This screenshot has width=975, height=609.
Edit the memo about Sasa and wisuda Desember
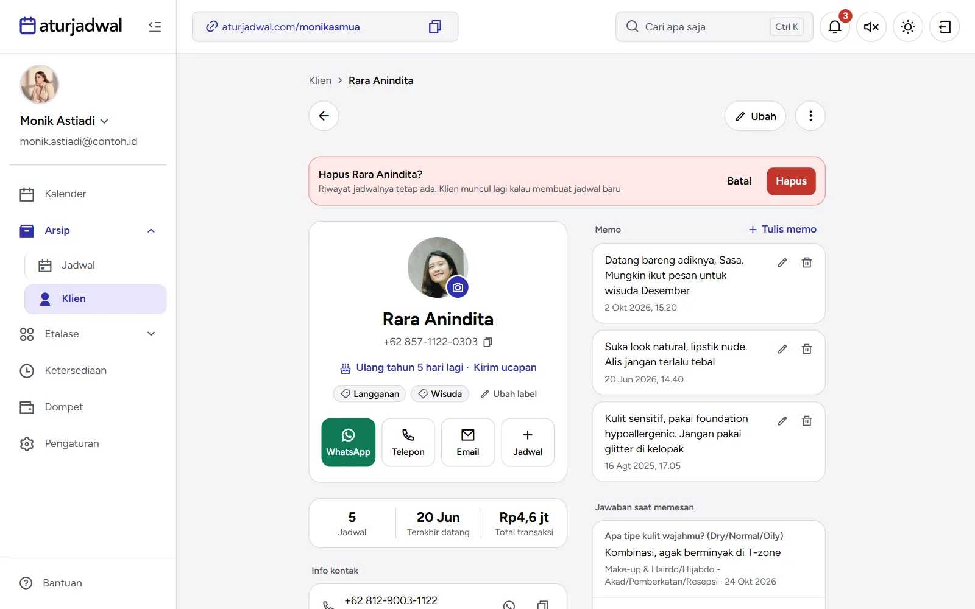(782, 262)
